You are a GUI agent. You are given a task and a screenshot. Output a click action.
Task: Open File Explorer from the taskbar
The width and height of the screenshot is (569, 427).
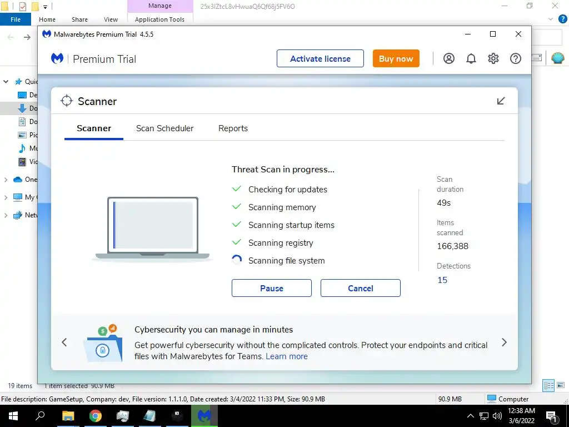(68, 416)
